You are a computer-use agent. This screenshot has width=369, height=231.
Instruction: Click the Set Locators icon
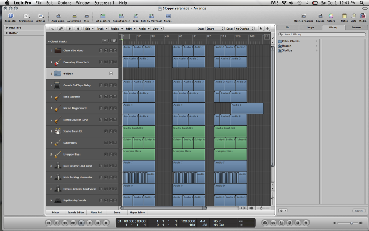pos(102,17)
